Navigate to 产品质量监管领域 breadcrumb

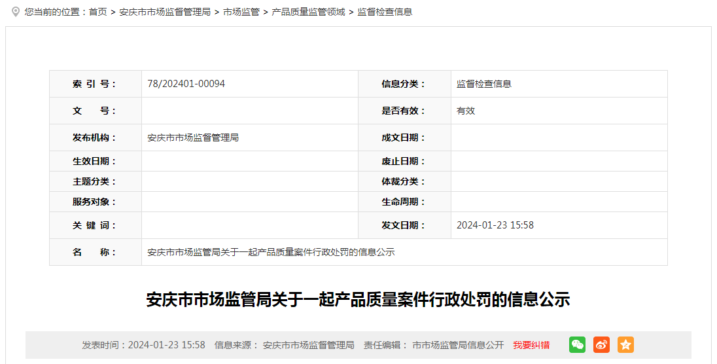pyautogui.click(x=308, y=12)
